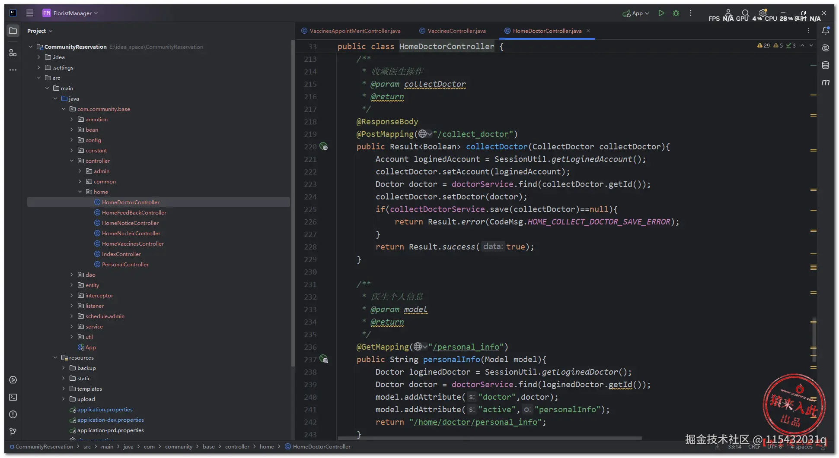
Task: Click the gutter icon beside line 237
Action: tap(324, 359)
